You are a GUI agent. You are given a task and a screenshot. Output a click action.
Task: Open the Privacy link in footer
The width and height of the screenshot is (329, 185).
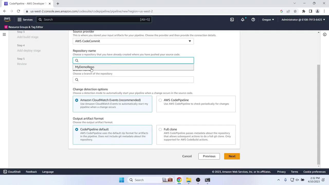[x=281, y=172]
